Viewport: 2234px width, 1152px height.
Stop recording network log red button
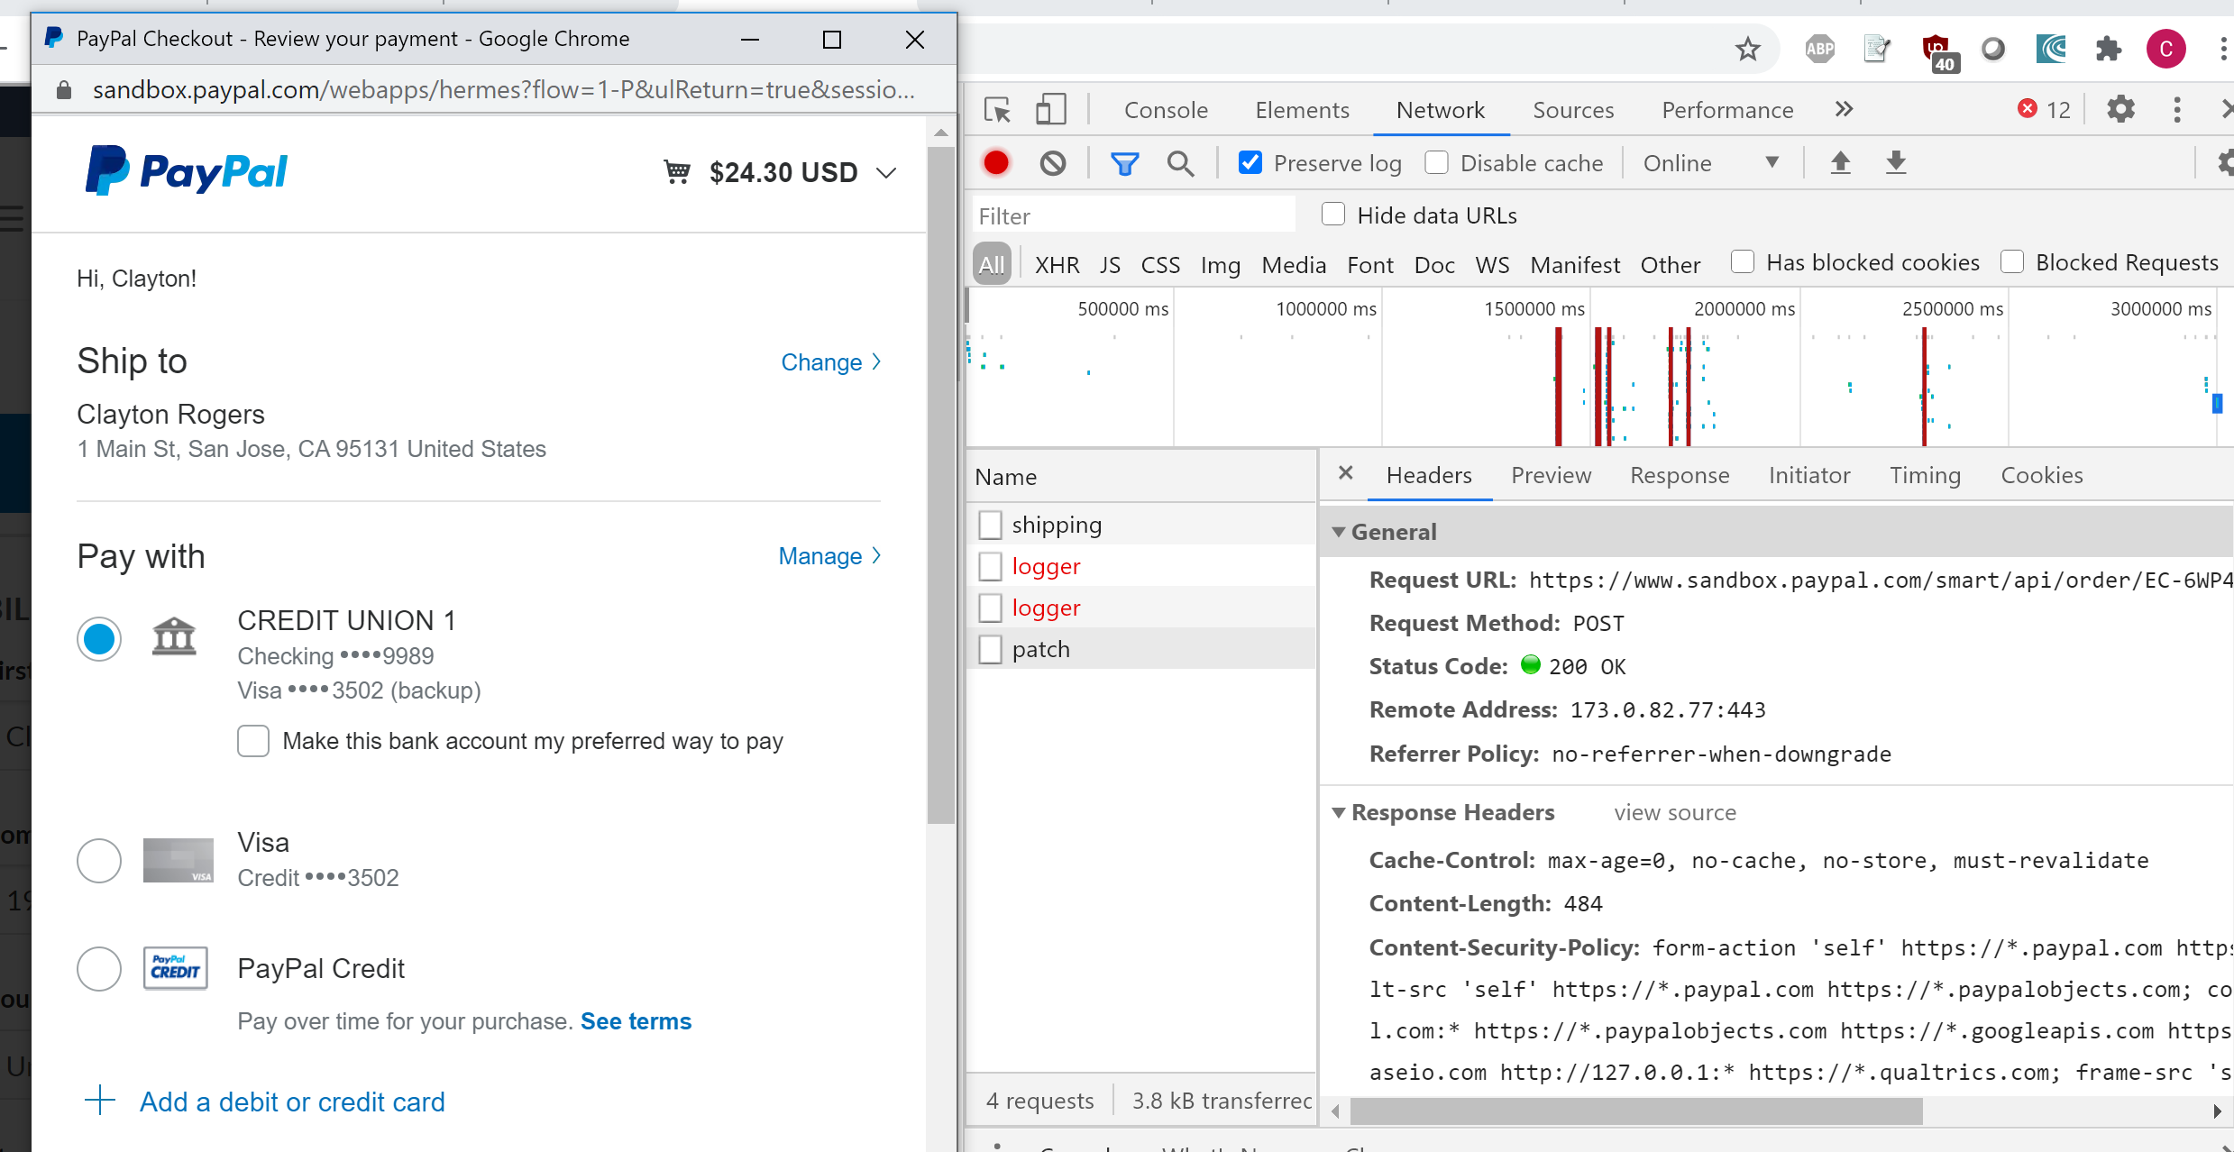[996, 163]
